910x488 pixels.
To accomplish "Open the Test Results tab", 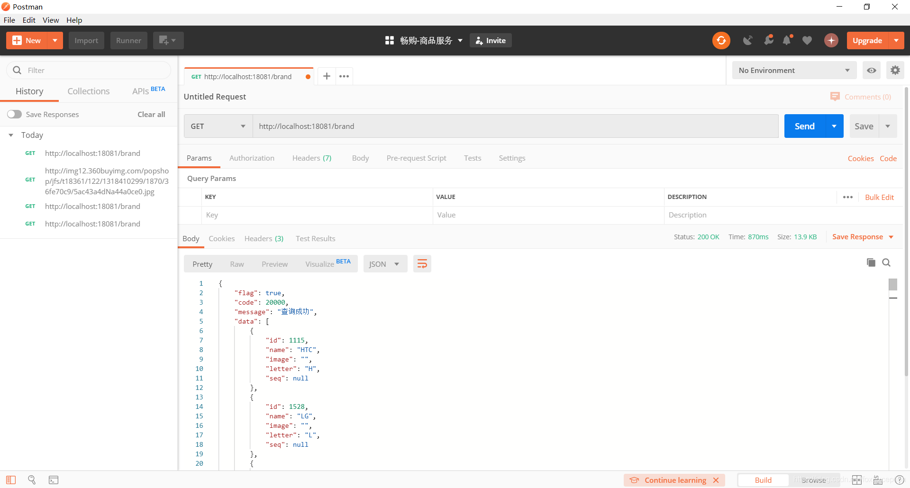I will [315, 238].
